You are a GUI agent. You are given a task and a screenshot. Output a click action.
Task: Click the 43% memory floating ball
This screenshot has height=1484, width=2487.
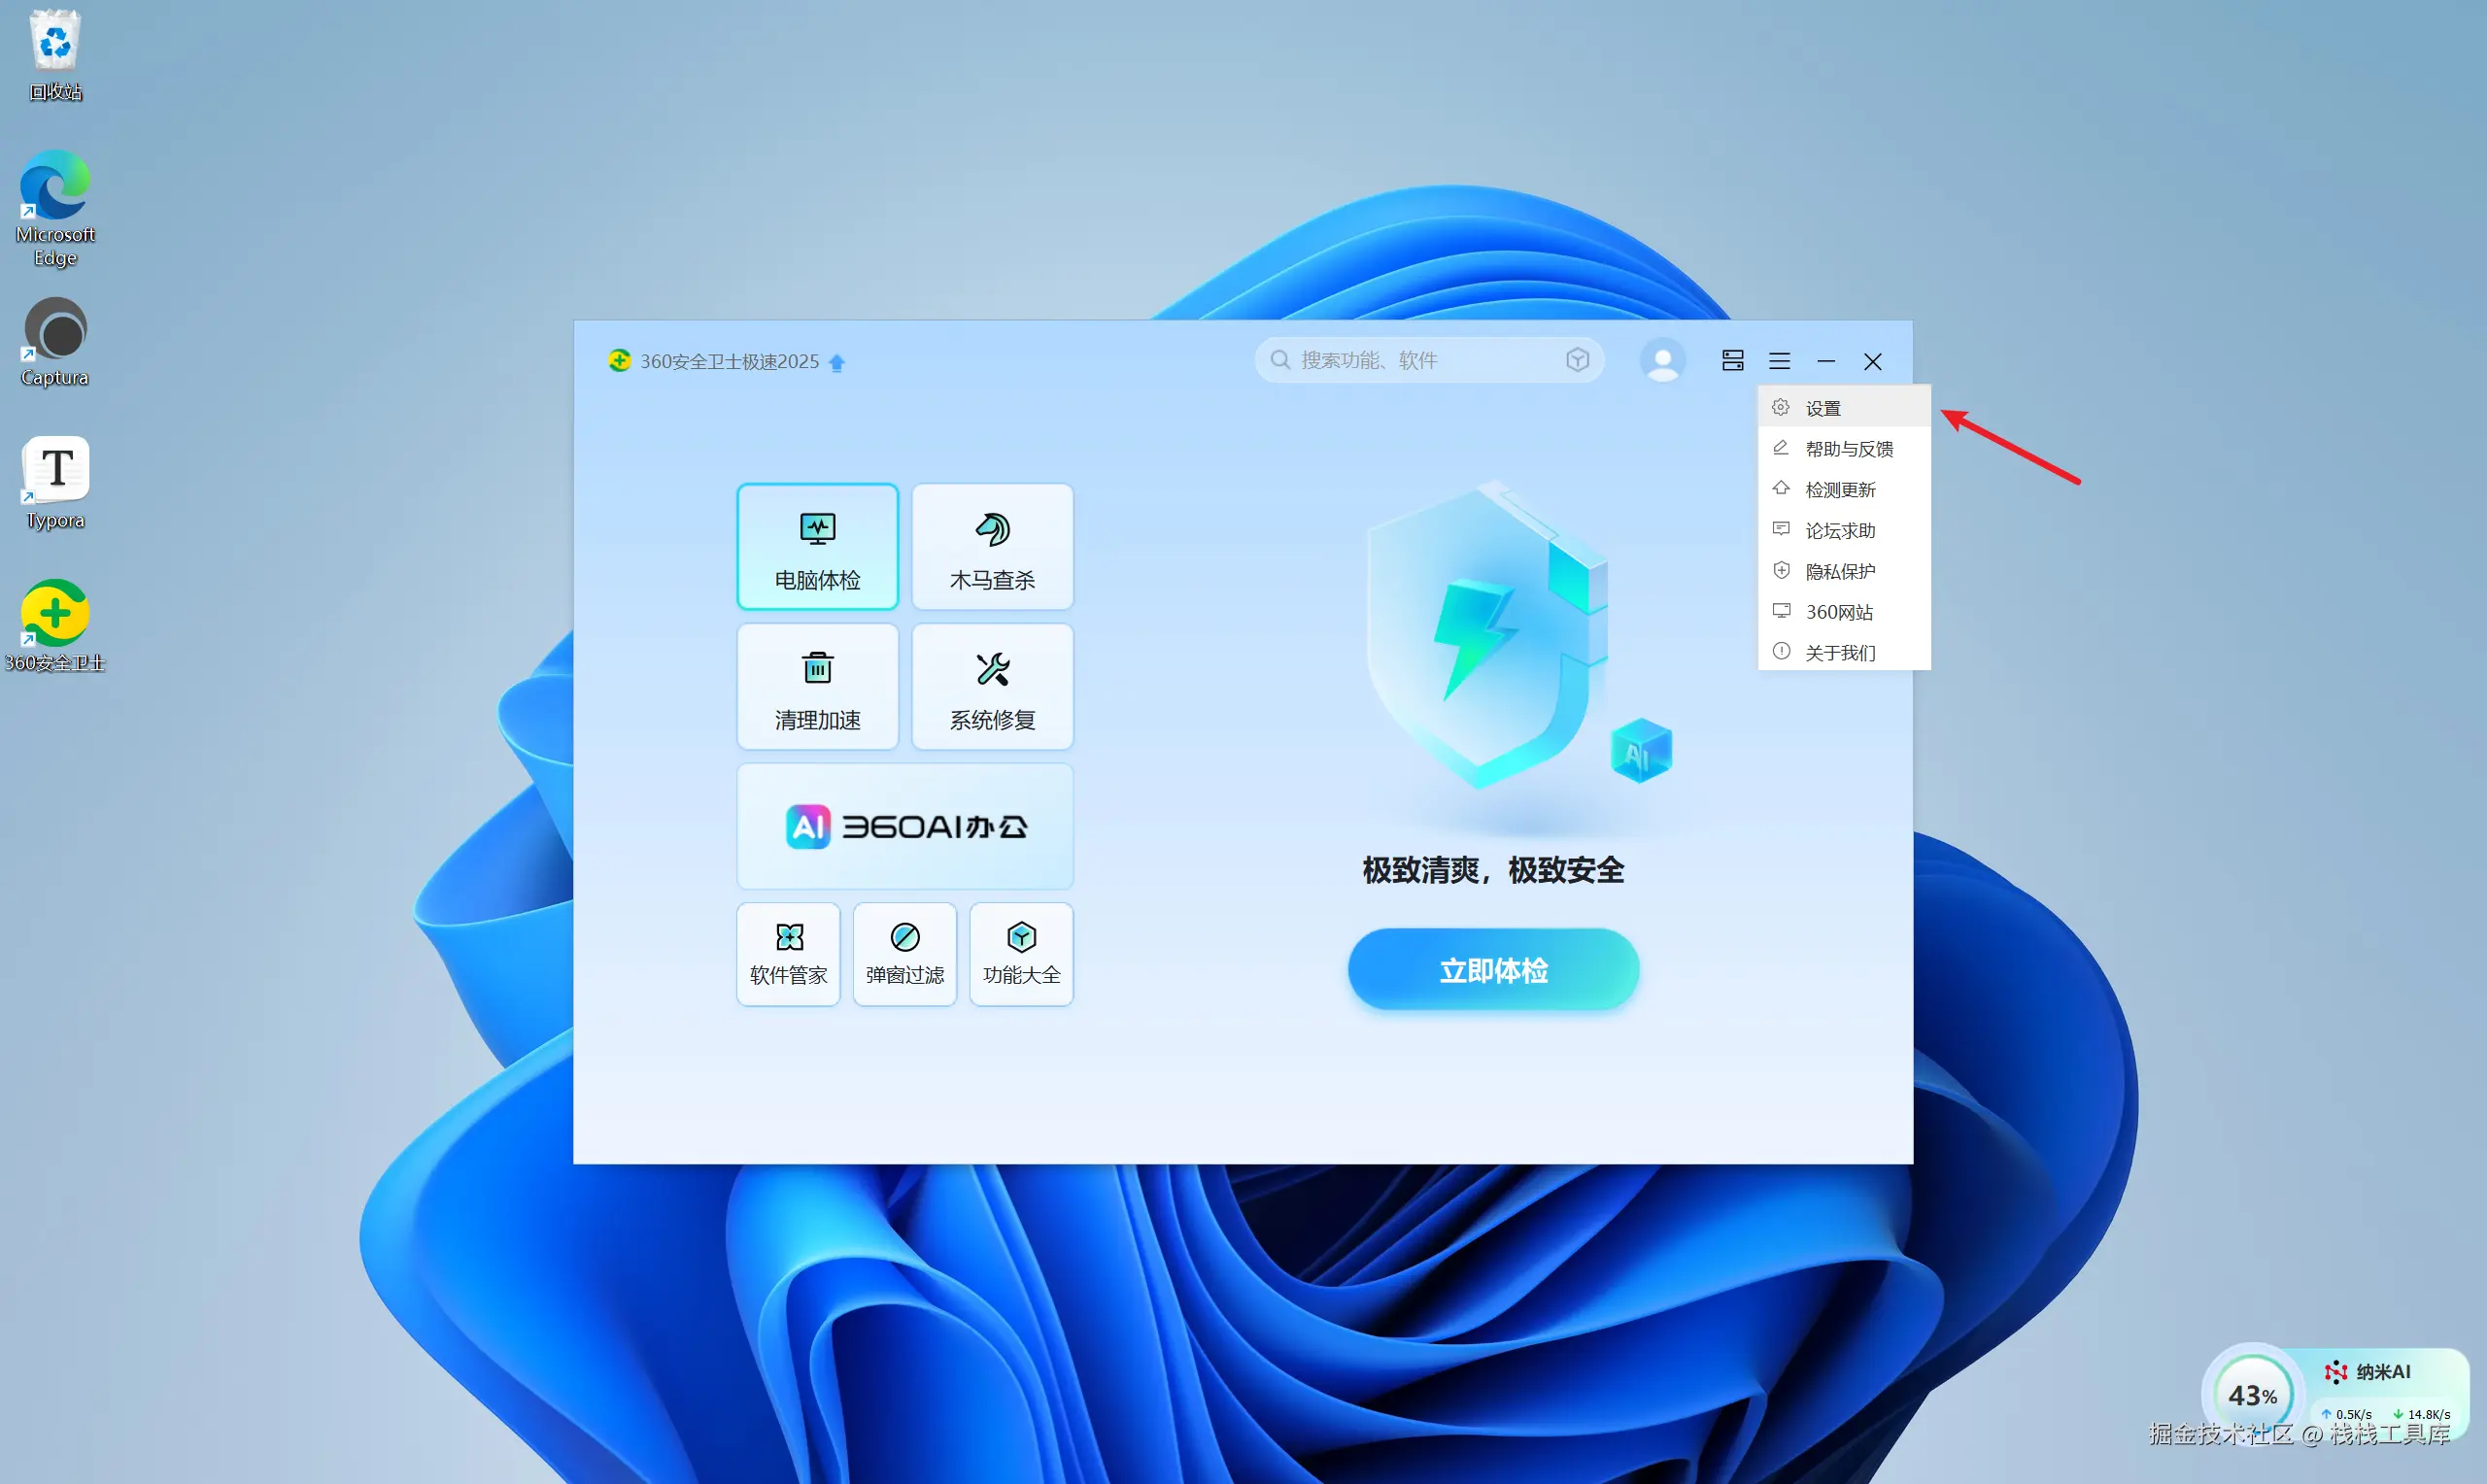(x=2251, y=1394)
